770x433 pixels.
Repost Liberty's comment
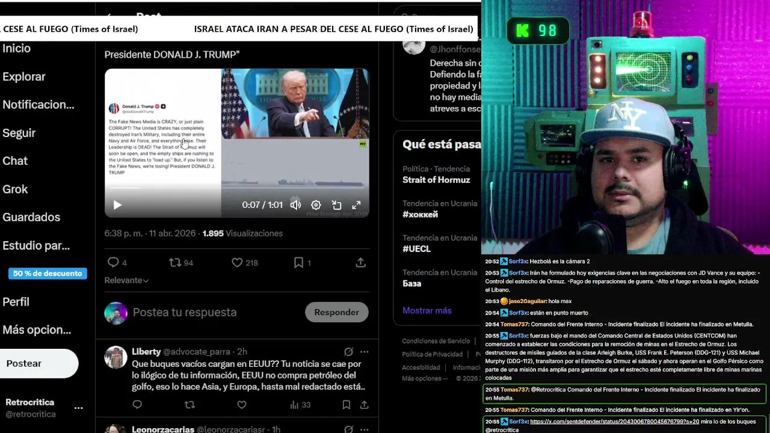[189, 405]
